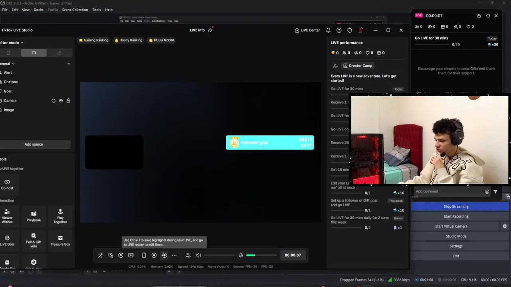Open the Scene Collection menu
Image resolution: width=511 pixels, height=287 pixels.
tap(75, 10)
